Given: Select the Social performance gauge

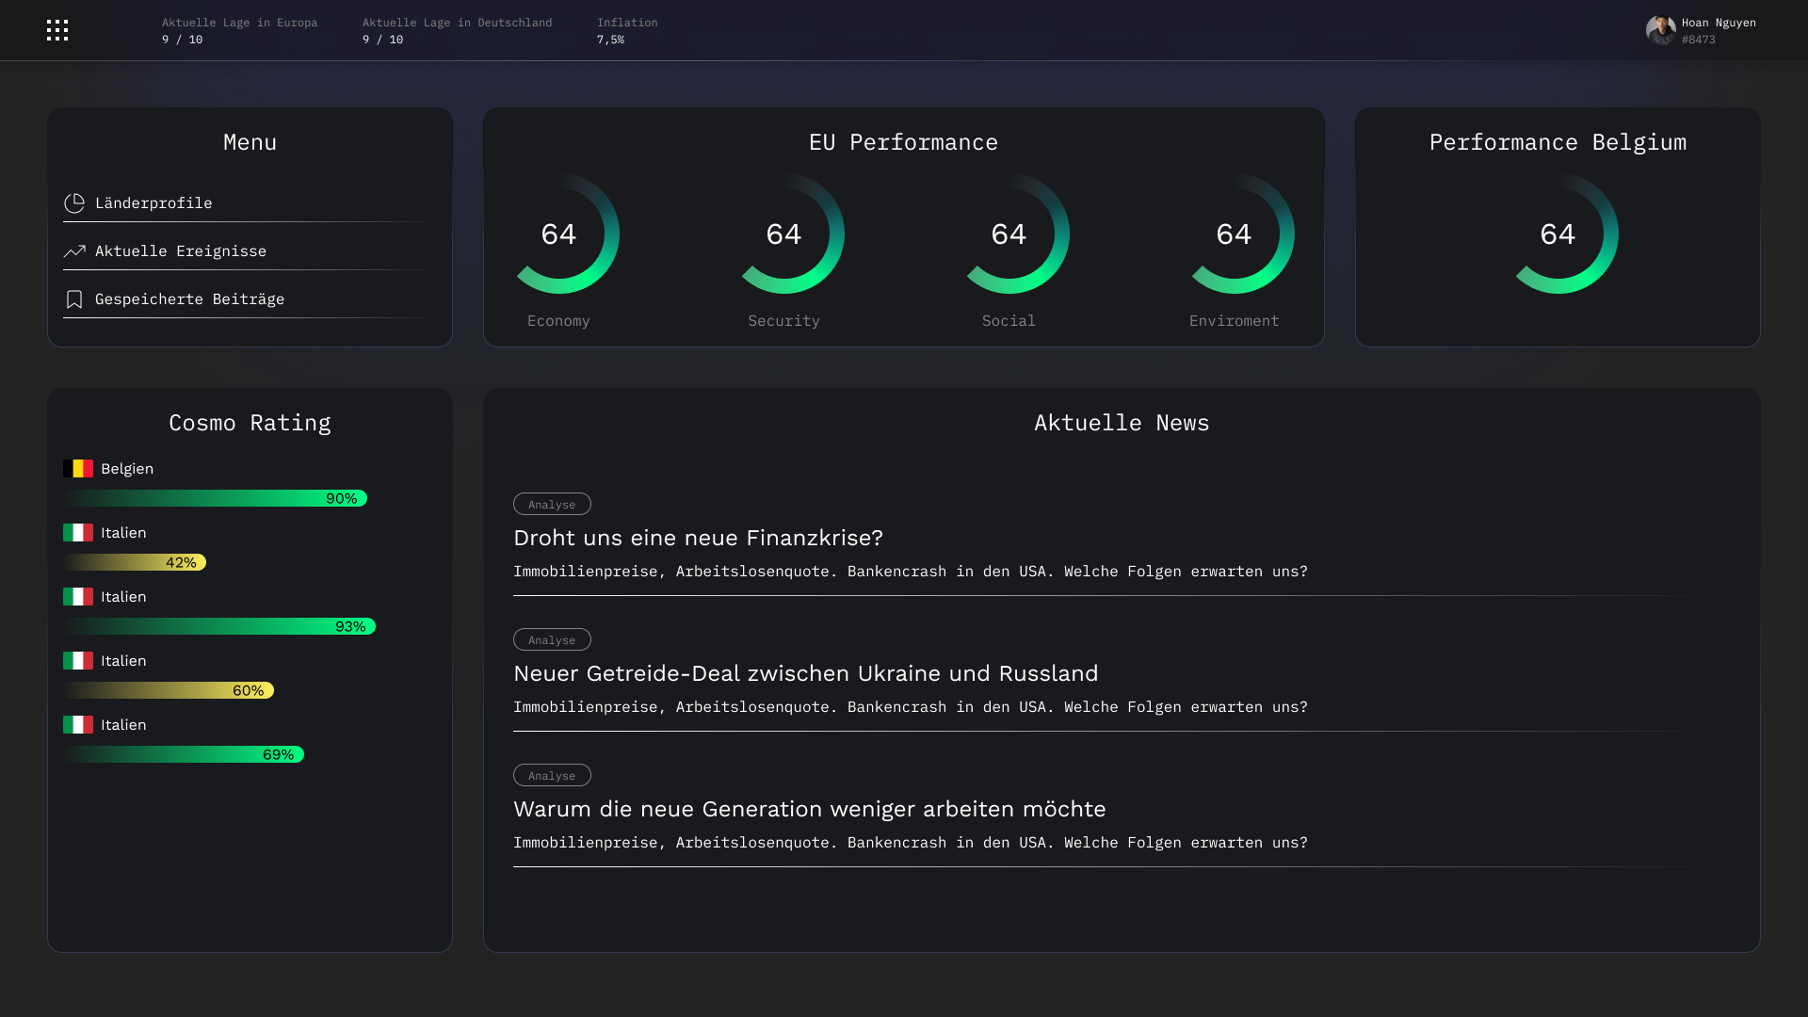Looking at the screenshot, I should pyautogui.click(x=1009, y=234).
